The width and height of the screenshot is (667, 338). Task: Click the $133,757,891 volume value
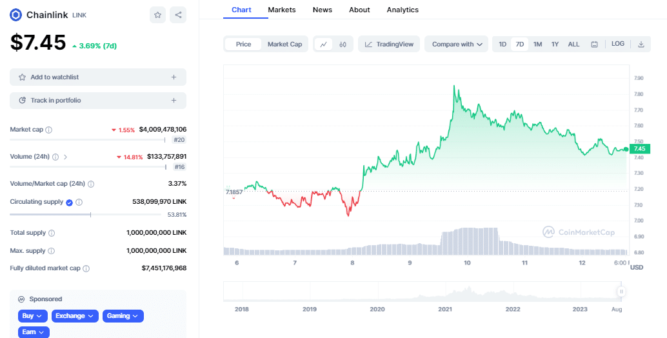166,157
